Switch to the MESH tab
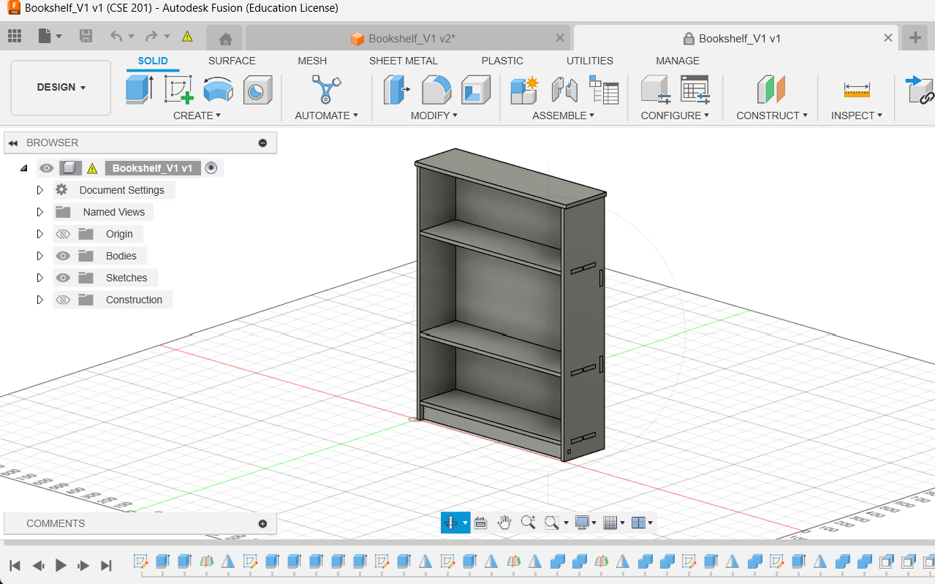The width and height of the screenshot is (935, 584). 312,61
